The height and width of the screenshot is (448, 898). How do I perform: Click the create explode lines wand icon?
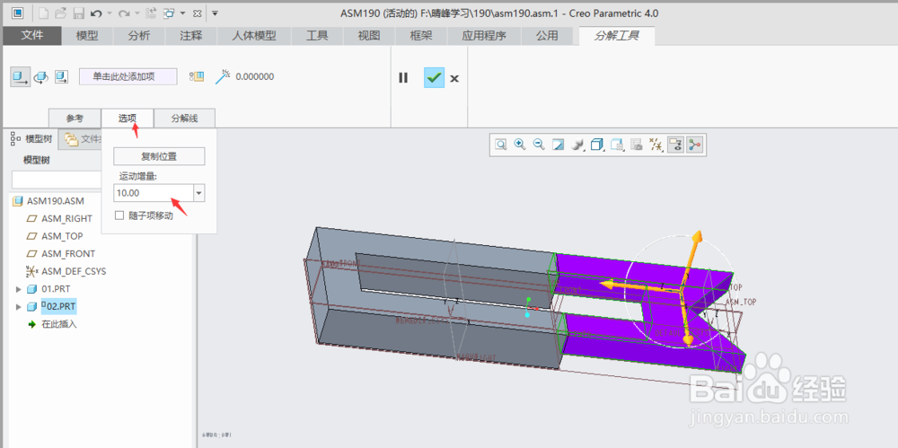(222, 77)
